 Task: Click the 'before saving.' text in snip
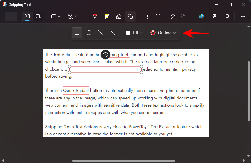(x=59, y=76)
